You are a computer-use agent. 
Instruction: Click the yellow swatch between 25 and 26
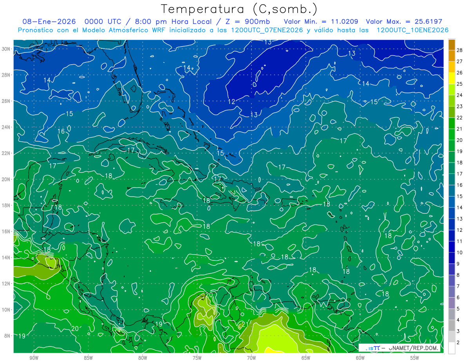[452, 78]
